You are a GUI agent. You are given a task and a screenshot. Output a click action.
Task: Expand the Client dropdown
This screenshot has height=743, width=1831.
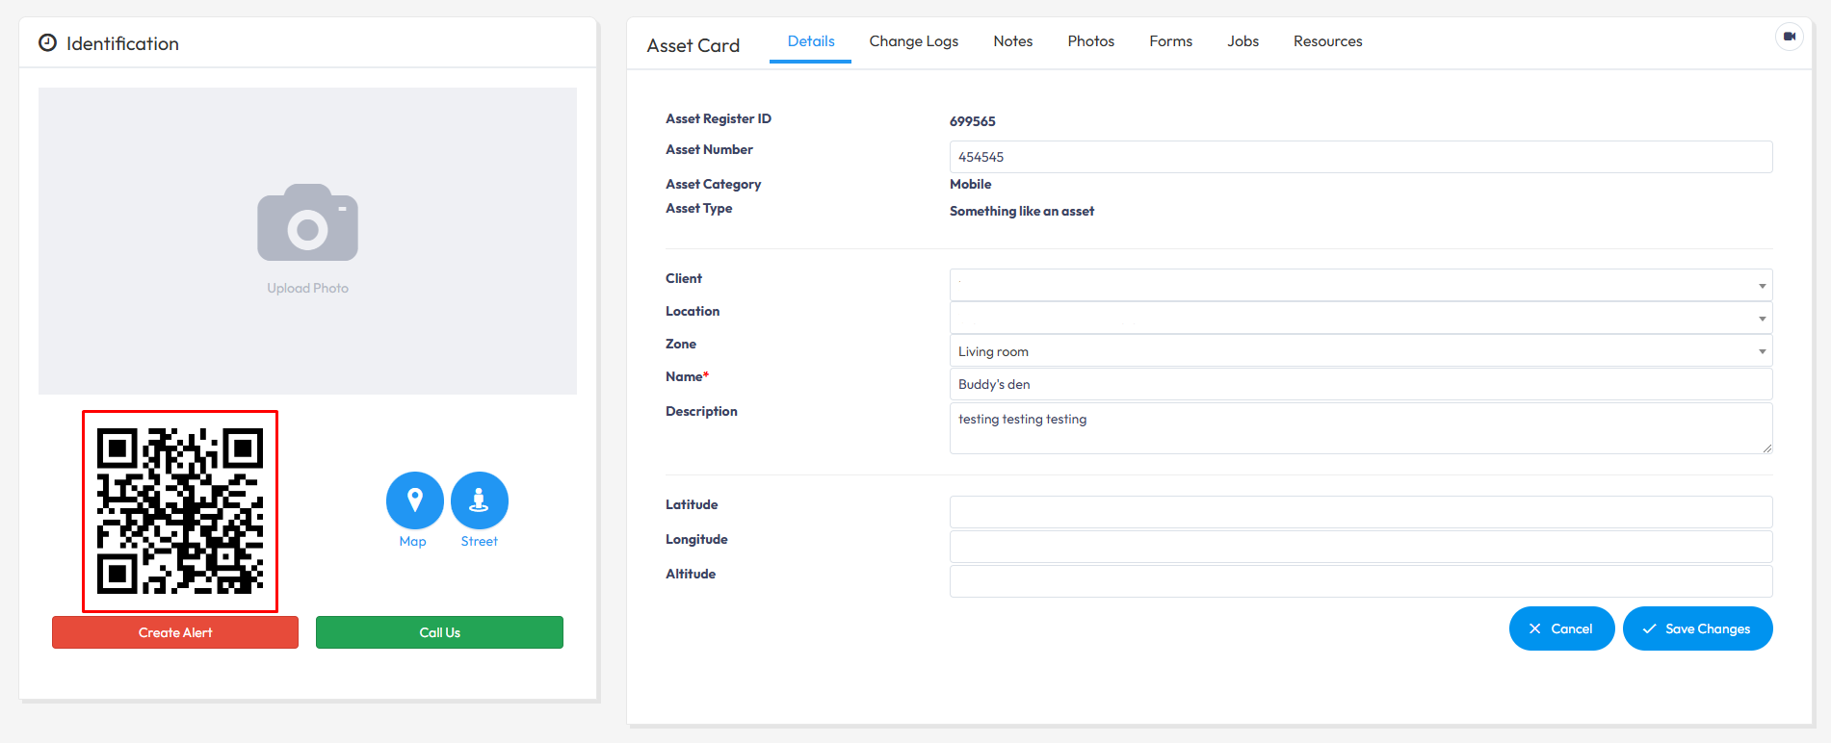pos(1361,285)
